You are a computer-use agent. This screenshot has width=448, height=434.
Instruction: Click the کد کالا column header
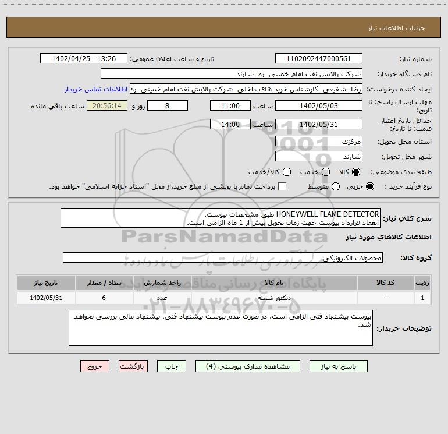point(385,283)
